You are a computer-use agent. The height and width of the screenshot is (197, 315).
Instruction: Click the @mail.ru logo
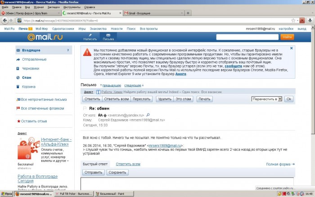point(45,37)
